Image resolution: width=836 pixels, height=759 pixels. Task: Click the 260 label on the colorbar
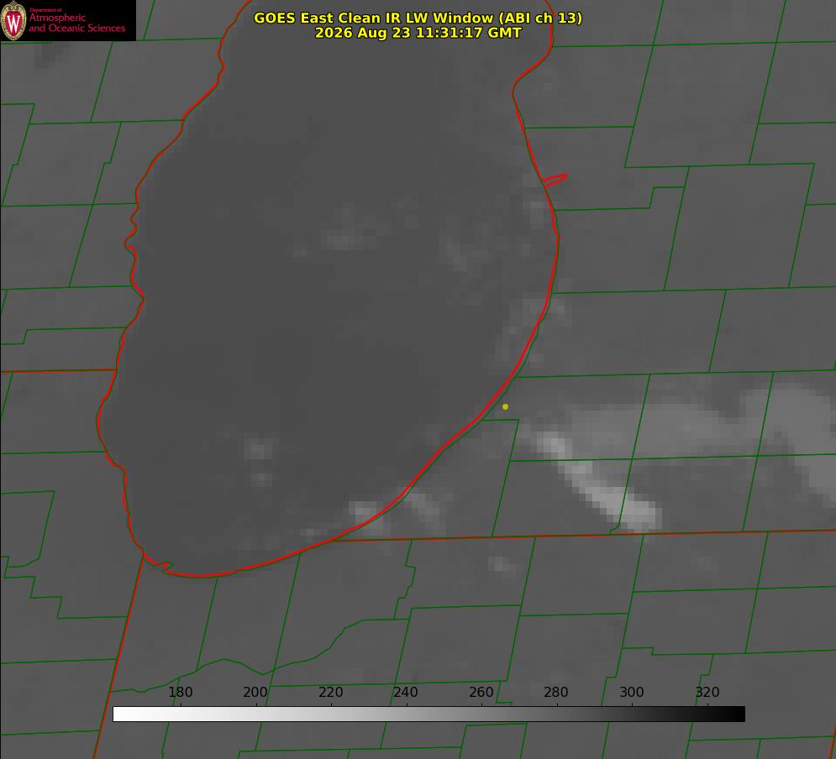[x=481, y=692]
